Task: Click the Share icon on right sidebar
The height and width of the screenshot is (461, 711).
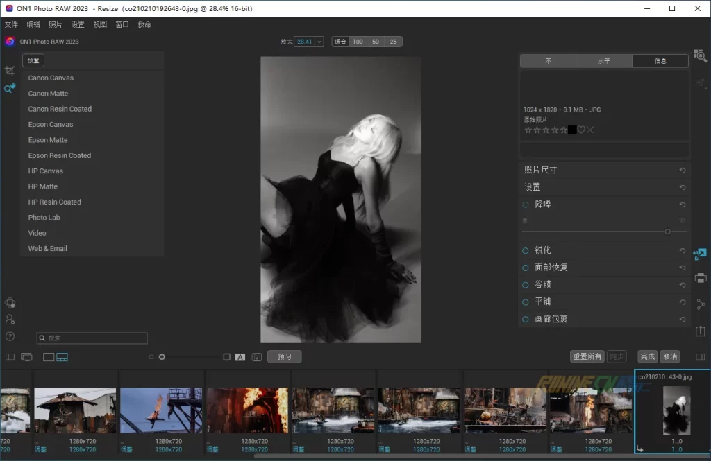Action: tap(701, 304)
